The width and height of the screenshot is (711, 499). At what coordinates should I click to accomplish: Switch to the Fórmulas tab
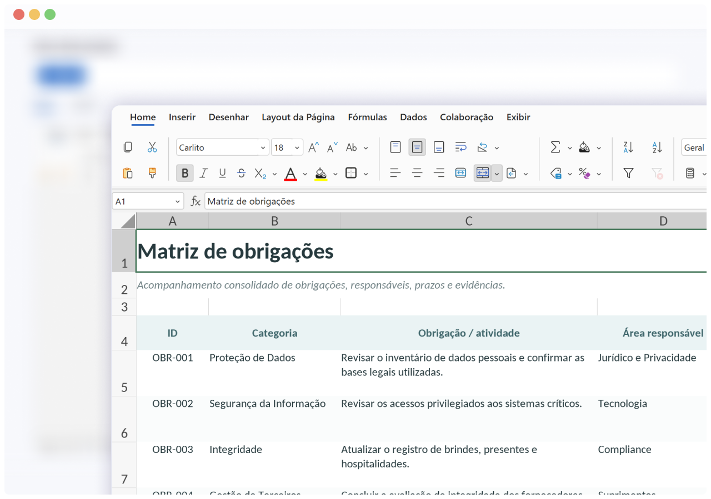(368, 117)
